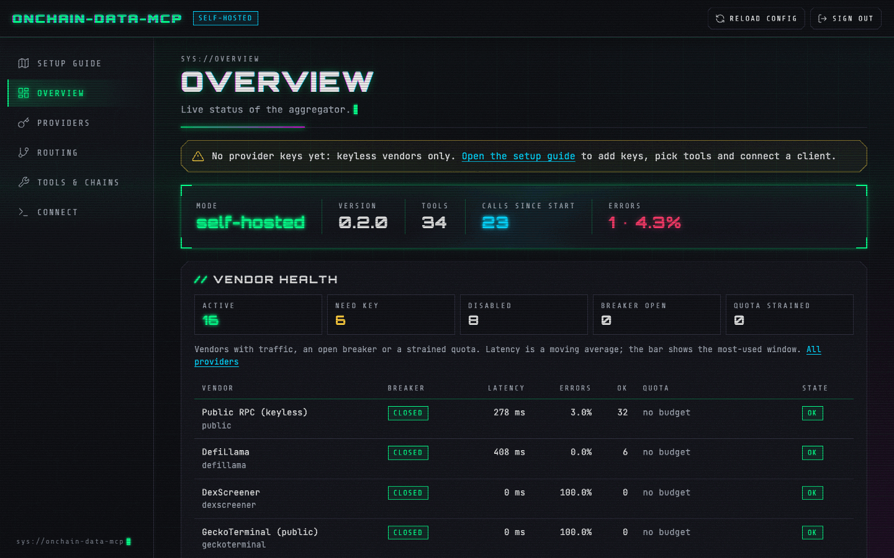
Task: Click the warning triangle icon in banner
Action: tap(198, 156)
